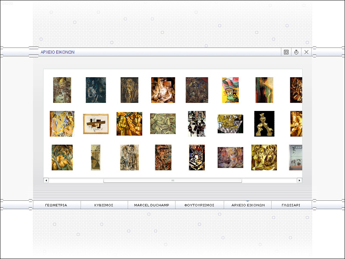Screen dimensions: 345x259
Task: Open the black, white and red figures thumbnail
Action: click(197, 124)
